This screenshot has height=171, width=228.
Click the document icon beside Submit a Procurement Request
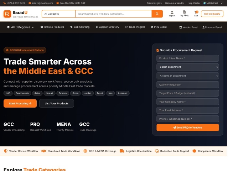pyautogui.click(x=157, y=50)
